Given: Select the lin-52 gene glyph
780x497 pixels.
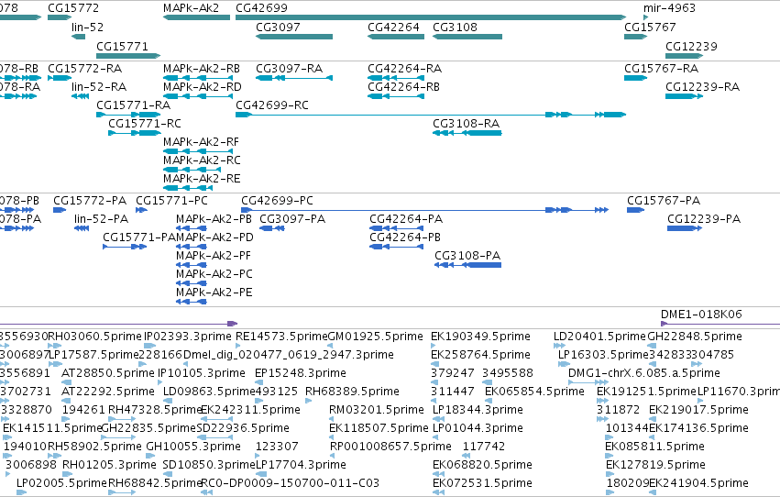Looking at the screenshot, I should pyautogui.click(x=79, y=37).
